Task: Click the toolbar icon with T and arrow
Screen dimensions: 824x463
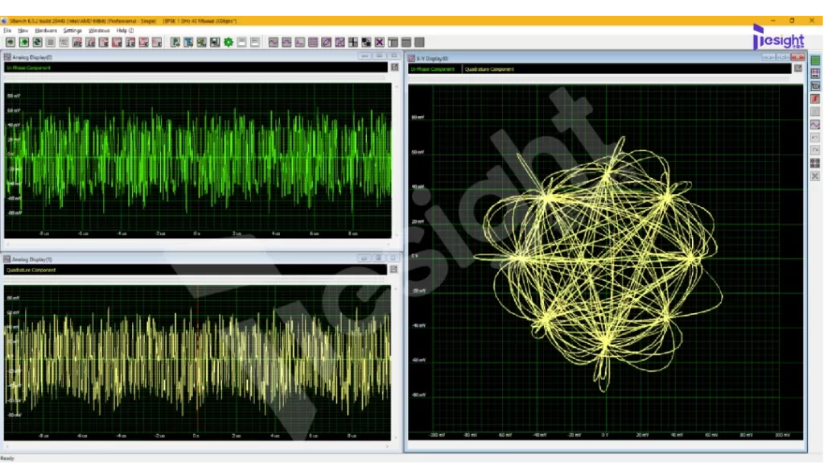Action: [188, 42]
